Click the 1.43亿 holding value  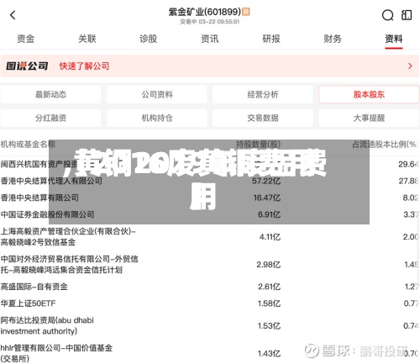pos(269,354)
